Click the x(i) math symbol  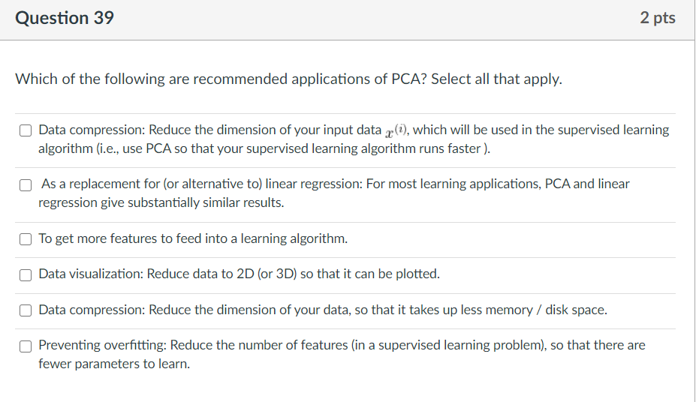pyautogui.click(x=396, y=131)
